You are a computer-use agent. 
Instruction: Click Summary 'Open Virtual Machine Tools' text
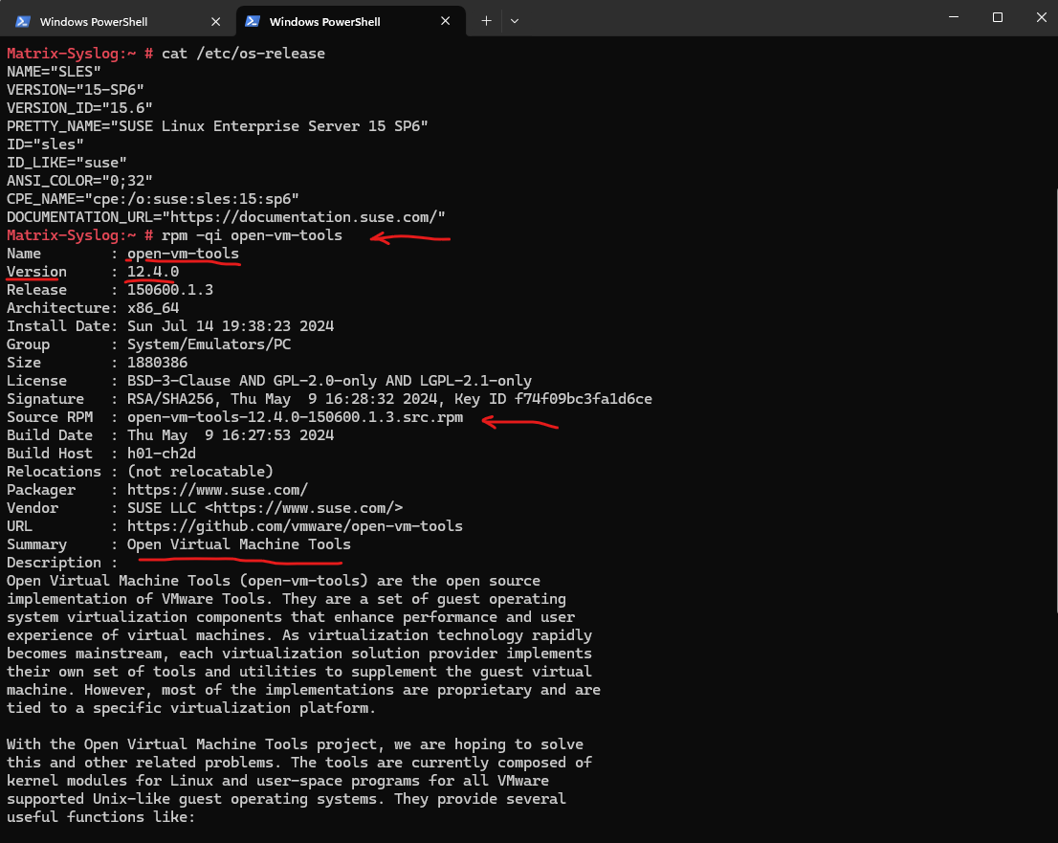click(x=239, y=544)
